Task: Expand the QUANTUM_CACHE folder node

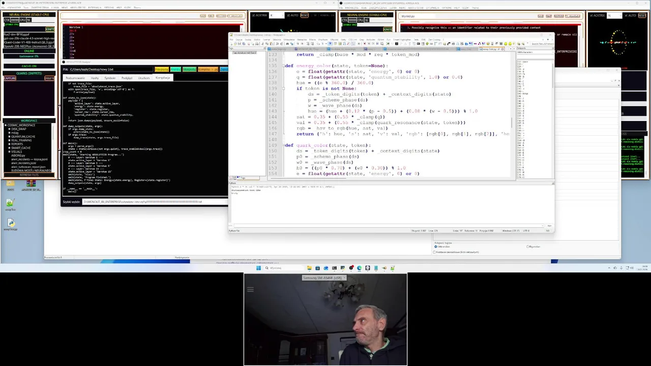Action: tap(9, 137)
